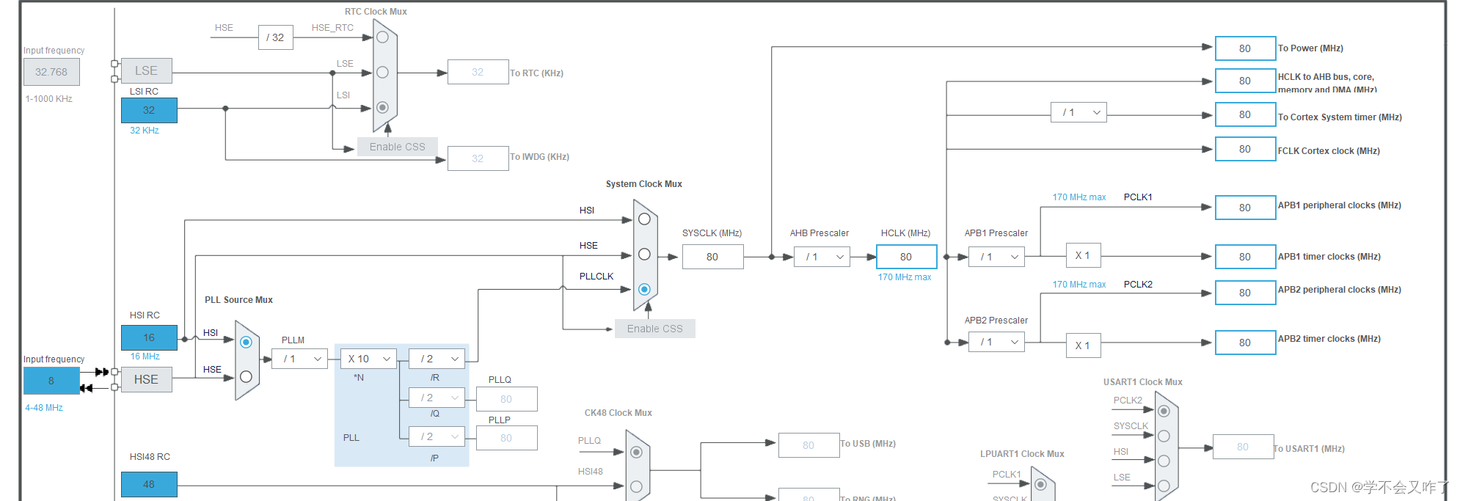Choose HSE on PLL Source Mux
1460x501 pixels.
(x=246, y=376)
